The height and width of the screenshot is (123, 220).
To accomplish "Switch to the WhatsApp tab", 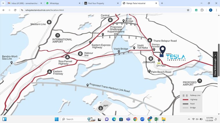I will coord(62,3).
